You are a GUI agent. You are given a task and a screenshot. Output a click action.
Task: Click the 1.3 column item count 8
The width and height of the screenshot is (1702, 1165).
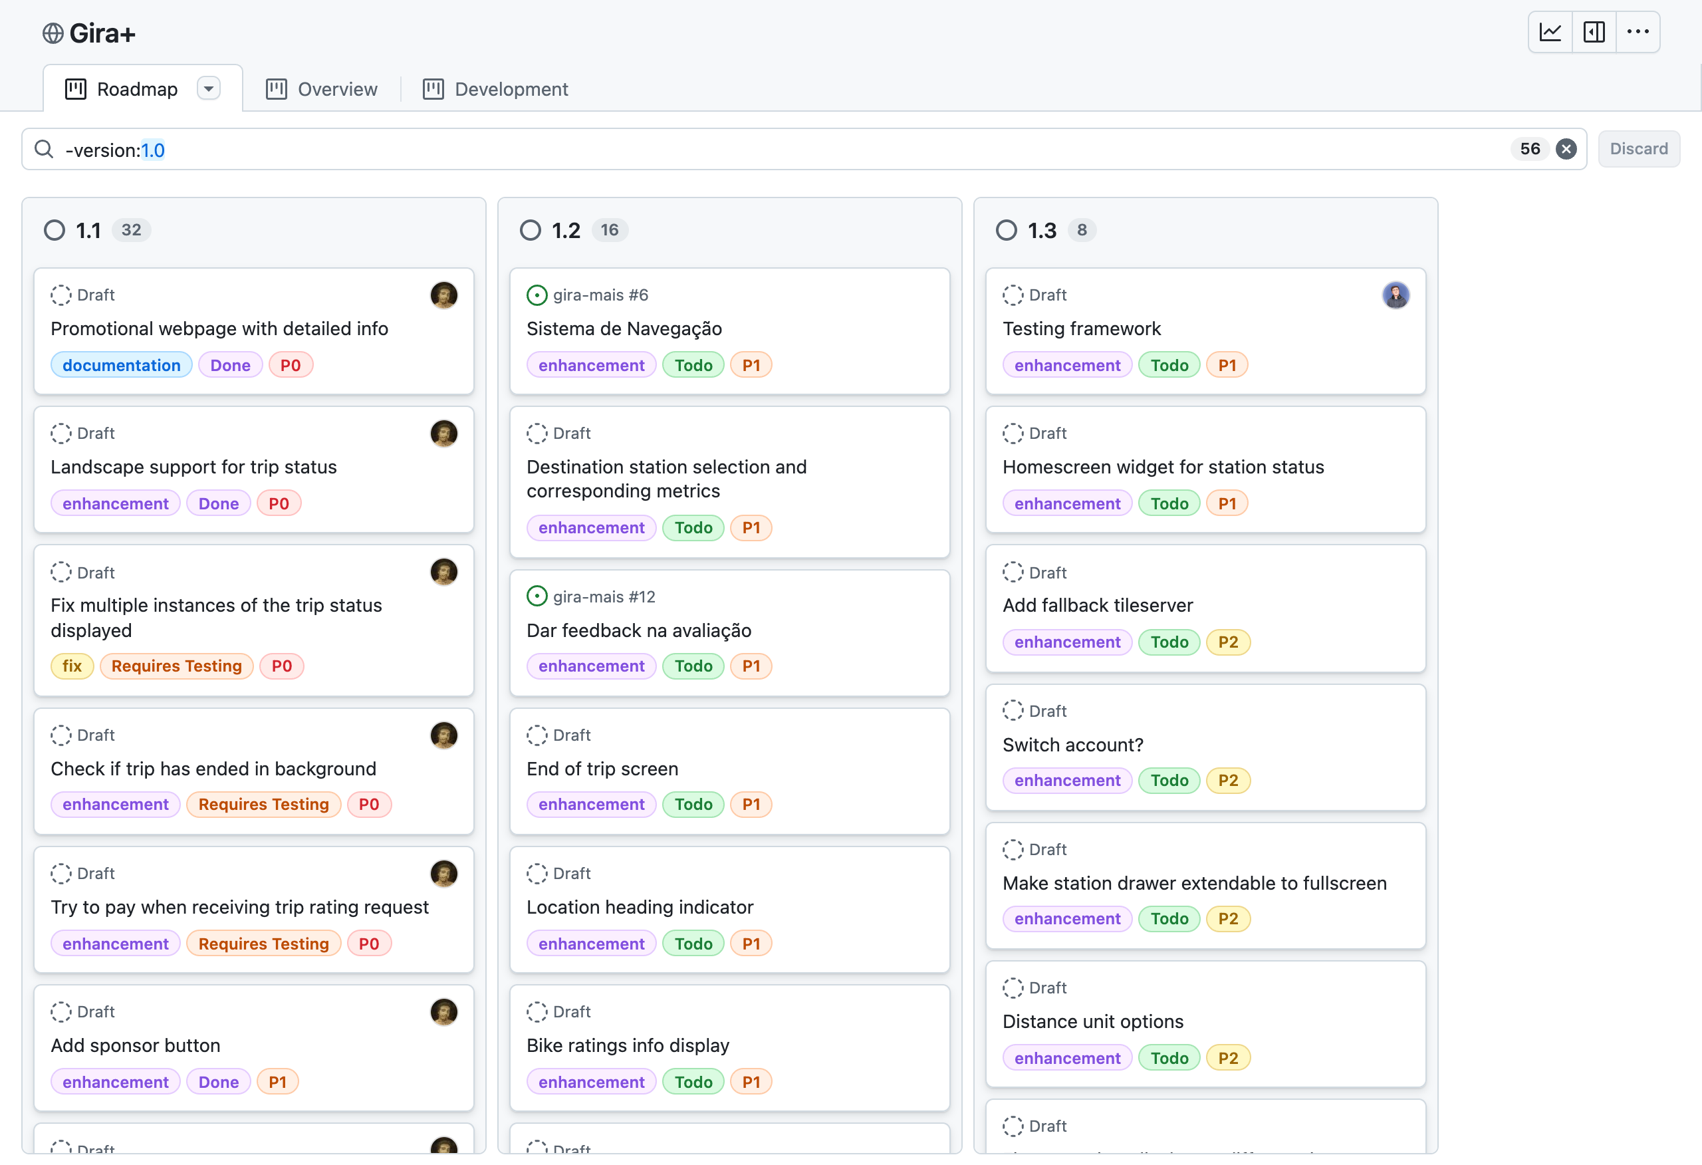coord(1082,230)
